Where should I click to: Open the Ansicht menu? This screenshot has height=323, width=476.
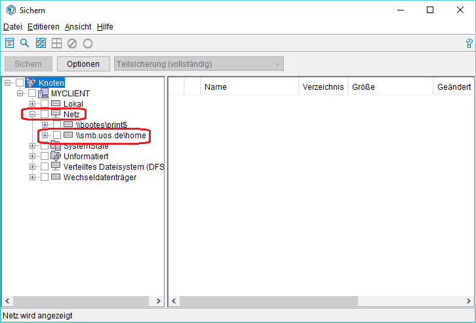pyautogui.click(x=78, y=27)
